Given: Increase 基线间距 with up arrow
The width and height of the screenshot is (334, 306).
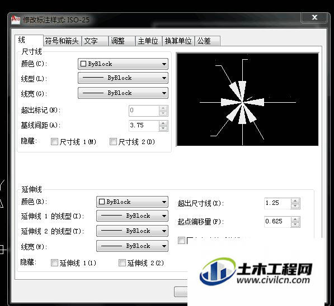Looking at the screenshot, I should 163,123.
